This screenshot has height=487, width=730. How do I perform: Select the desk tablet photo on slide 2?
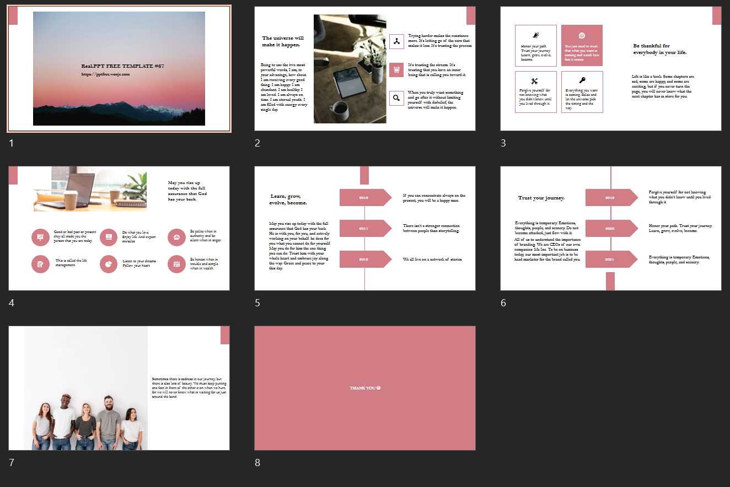350,69
